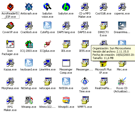Click the Icon Packager.exe screwdriver icon

tap(10, 44)
